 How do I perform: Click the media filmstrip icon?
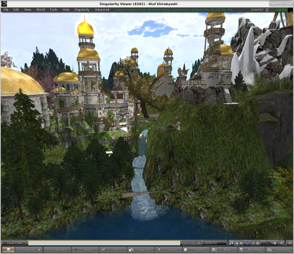(x=247, y=243)
